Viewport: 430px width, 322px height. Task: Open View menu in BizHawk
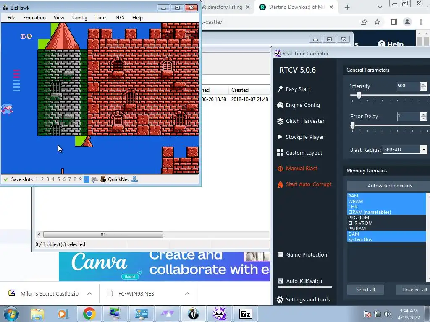coord(59,18)
